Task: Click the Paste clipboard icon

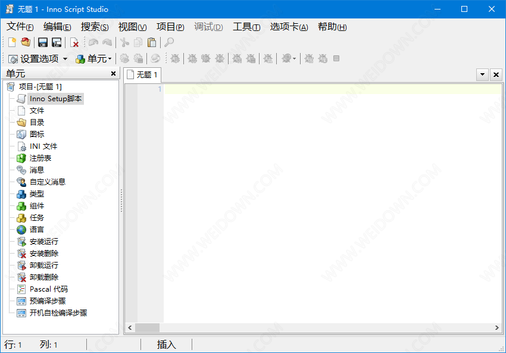Action: pyautogui.click(x=152, y=42)
